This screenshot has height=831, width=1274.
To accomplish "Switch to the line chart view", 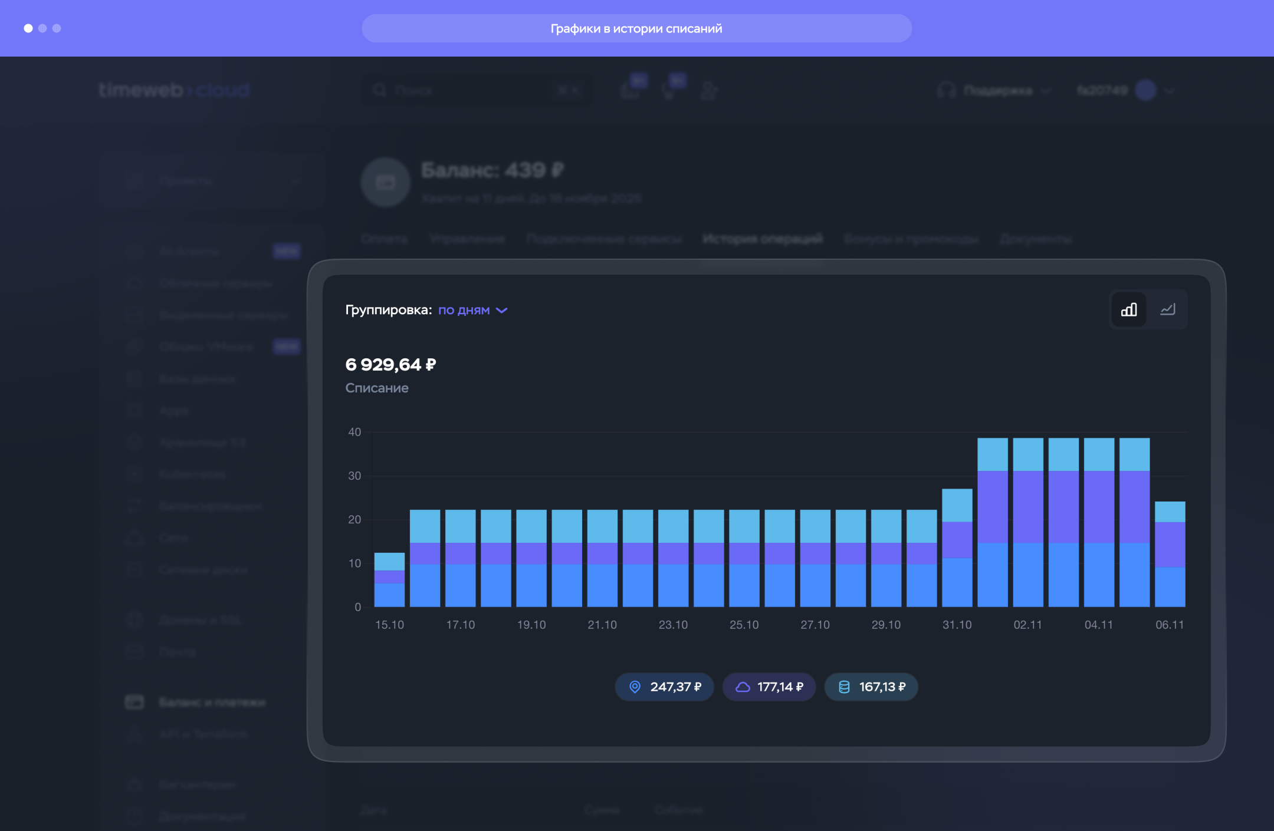I will click(x=1167, y=309).
